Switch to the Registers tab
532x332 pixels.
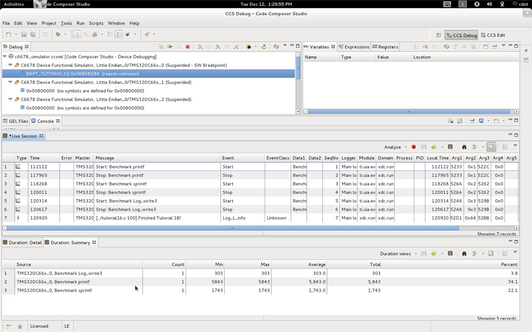coord(385,47)
